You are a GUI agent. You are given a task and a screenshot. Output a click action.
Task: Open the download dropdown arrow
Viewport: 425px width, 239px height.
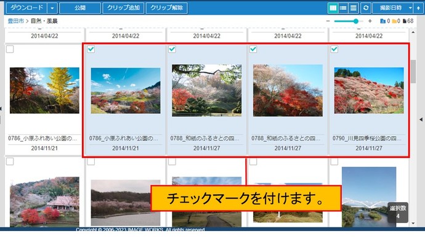click(x=52, y=8)
